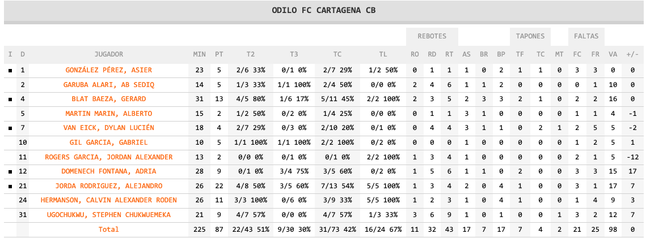646x238 pixels.
Task: Open player link Garuba Alari, Ab Sediq
Action: (109, 85)
